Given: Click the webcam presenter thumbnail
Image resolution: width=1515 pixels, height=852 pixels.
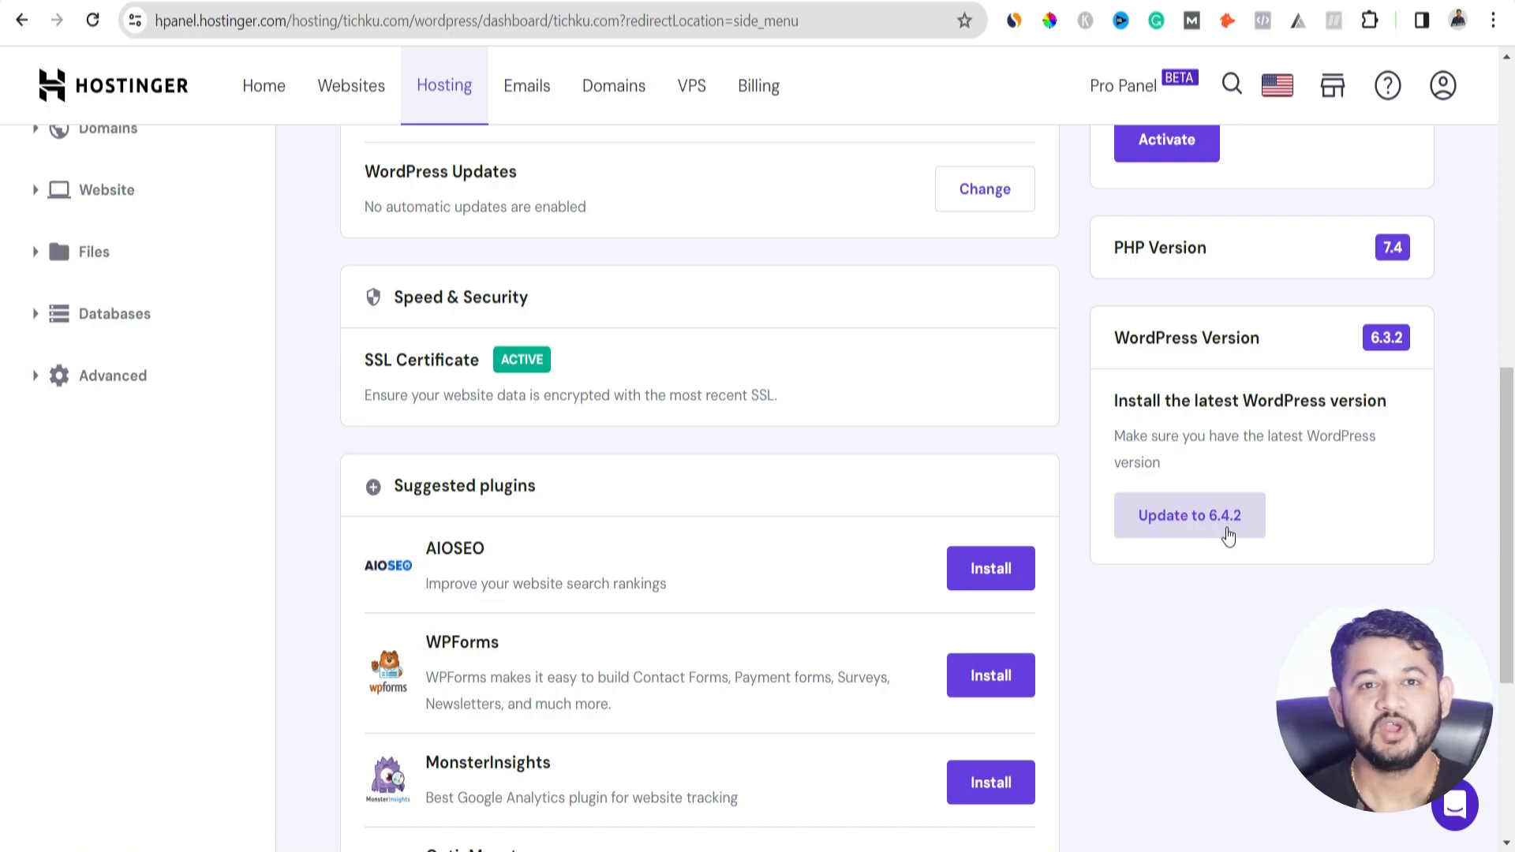Looking at the screenshot, I should coord(1384,710).
